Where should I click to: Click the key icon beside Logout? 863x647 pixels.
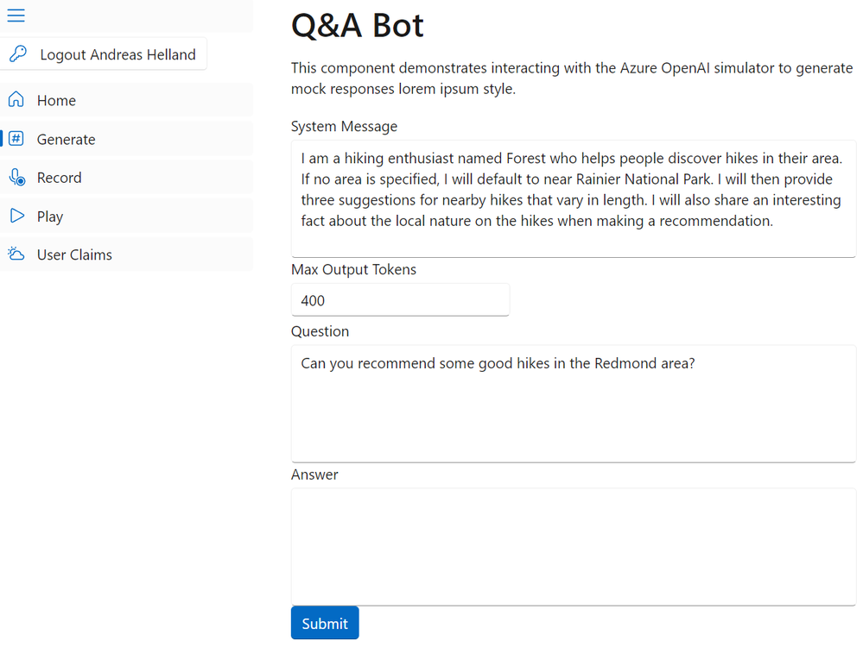pyautogui.click(x=17, y=54)
